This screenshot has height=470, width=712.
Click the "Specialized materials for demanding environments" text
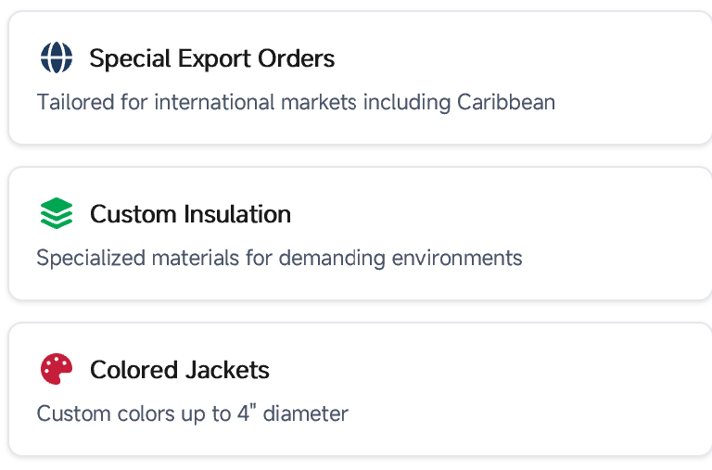click(279, 258)
